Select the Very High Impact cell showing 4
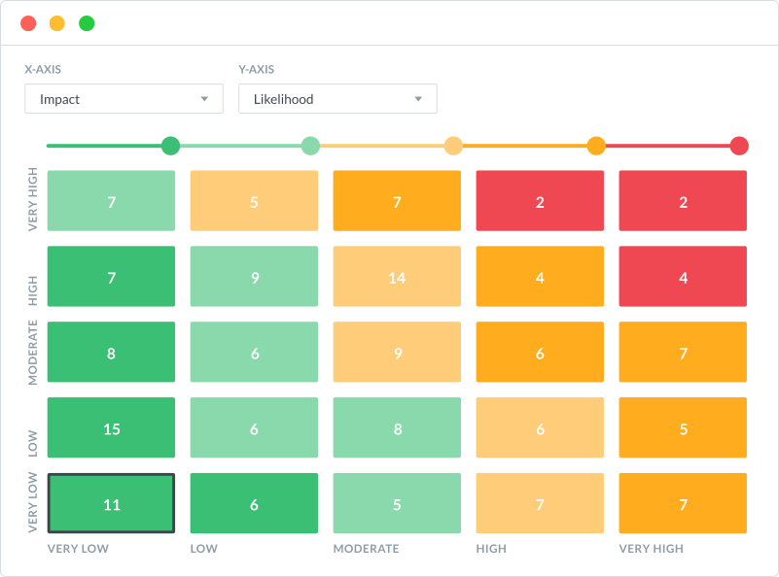The height and width of the screenshot is (577, 779). tap(683, 276)
